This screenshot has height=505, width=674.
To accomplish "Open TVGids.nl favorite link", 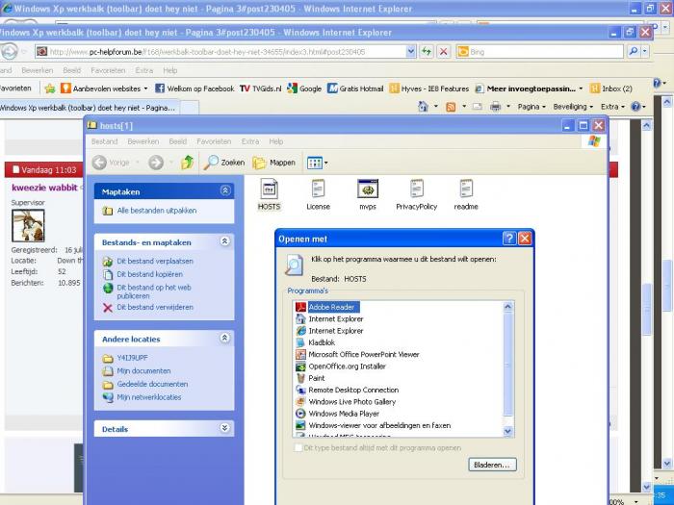I will tap(261, 88).
